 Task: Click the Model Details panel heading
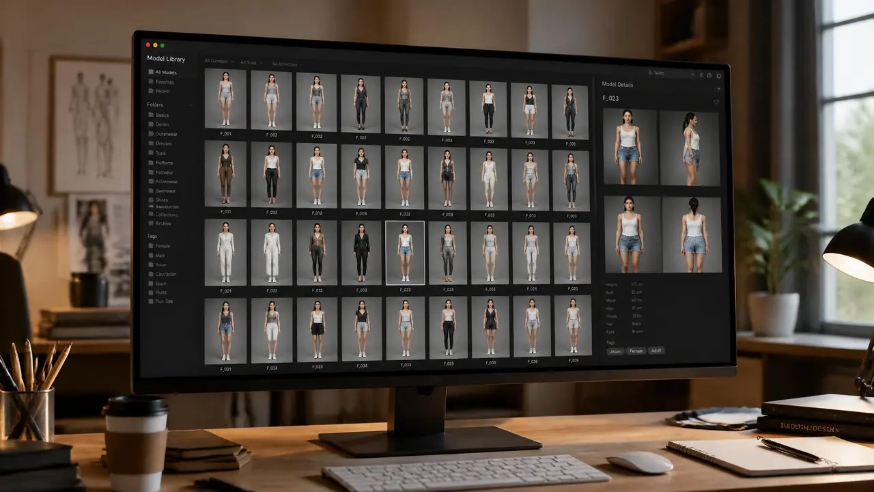(x=617, y=85)
